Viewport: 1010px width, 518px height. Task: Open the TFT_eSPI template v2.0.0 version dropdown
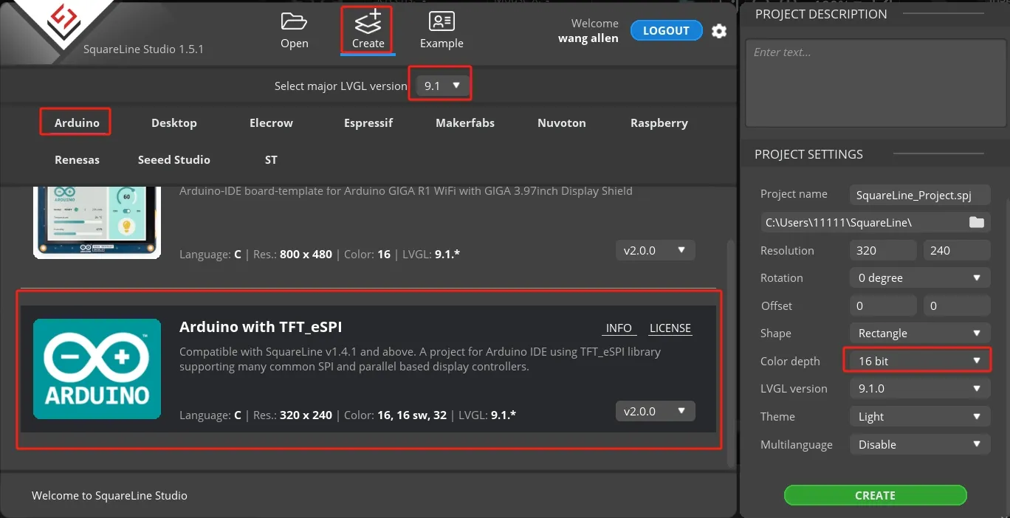point(655,411)
